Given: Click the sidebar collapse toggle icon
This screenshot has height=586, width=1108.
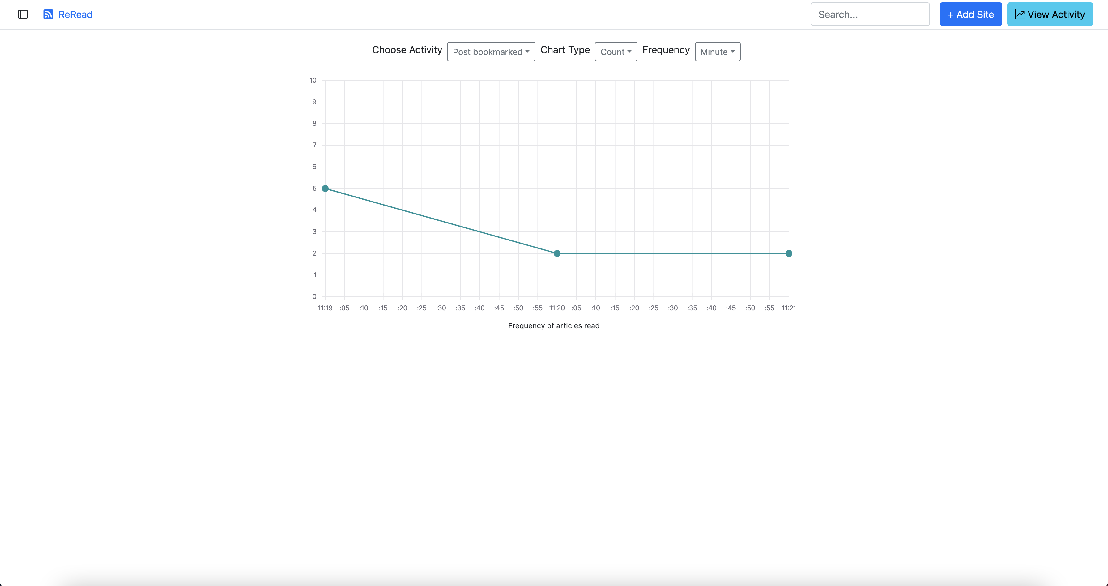Looking at the screenshot, I should click(23, 15).
